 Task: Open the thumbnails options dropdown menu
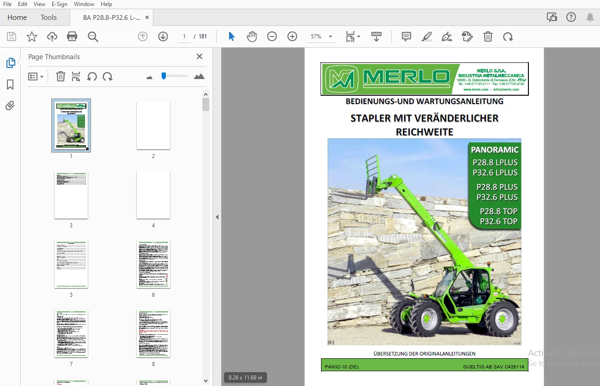coord(36,76)
